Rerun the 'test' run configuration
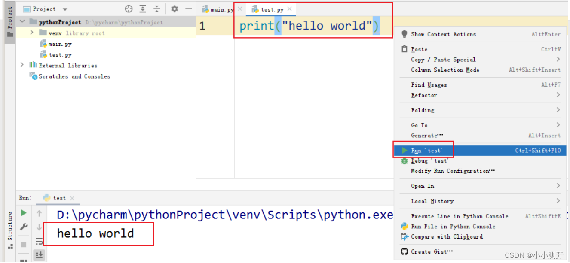The image size is (570, 263). coord(24,212)
